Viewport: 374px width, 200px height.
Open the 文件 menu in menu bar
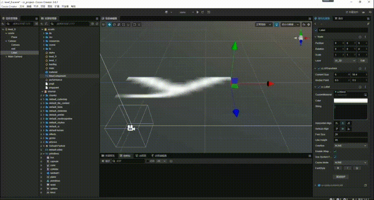pyautogui.click(x=22, y=6)
